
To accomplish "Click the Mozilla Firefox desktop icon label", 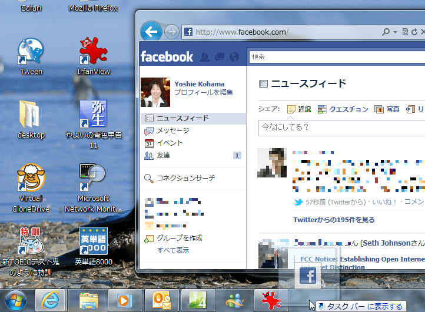I will tap(93, 8).
